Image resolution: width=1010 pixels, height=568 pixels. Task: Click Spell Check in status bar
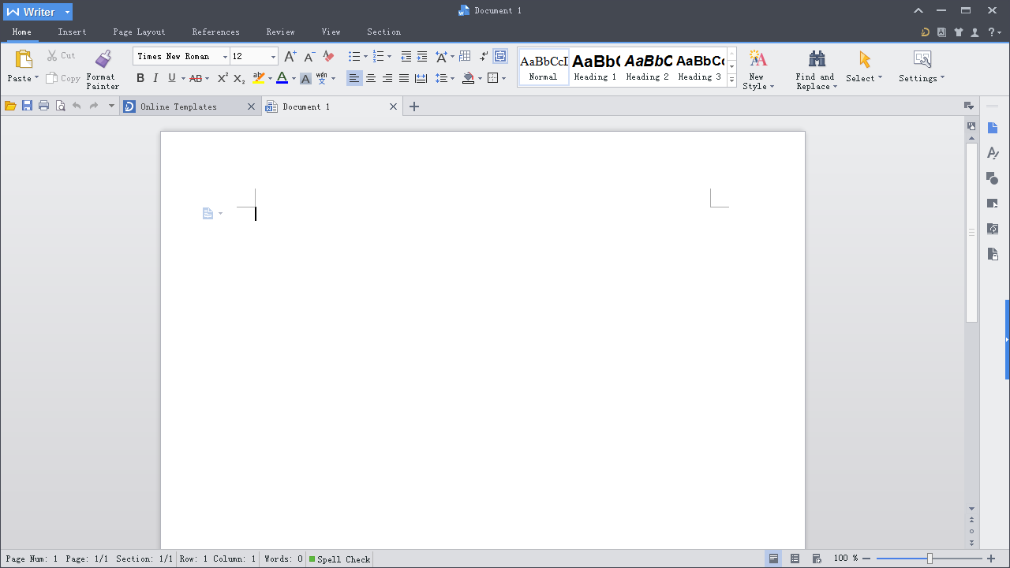tap(339, 559)
